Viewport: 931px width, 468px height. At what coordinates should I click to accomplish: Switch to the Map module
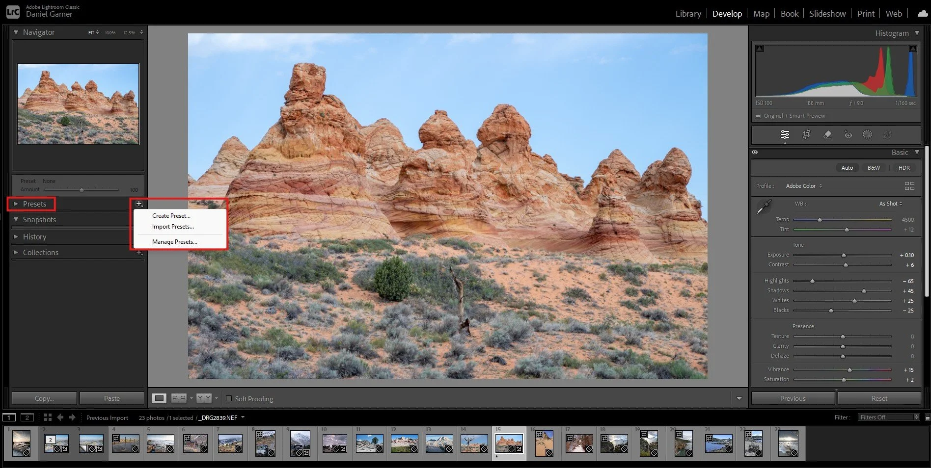click(x=761, y=14)
